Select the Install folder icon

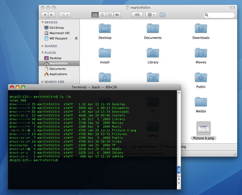105,53
